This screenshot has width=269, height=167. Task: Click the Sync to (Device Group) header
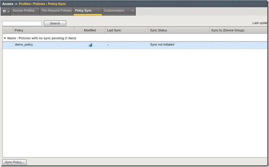point(239,30)
